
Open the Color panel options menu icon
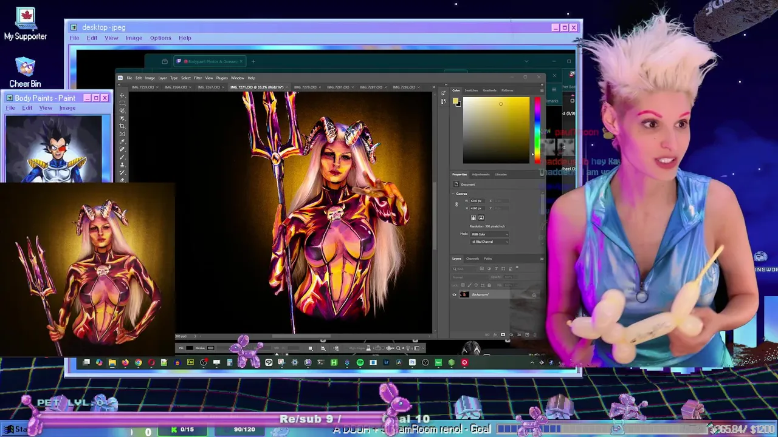click(x=542, y=90)
